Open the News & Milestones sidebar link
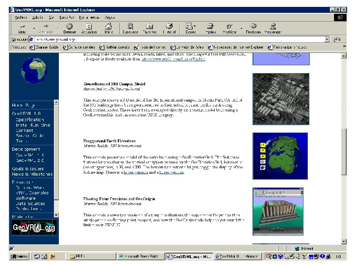This screenshot has height=265, width=353. point(32,174)
